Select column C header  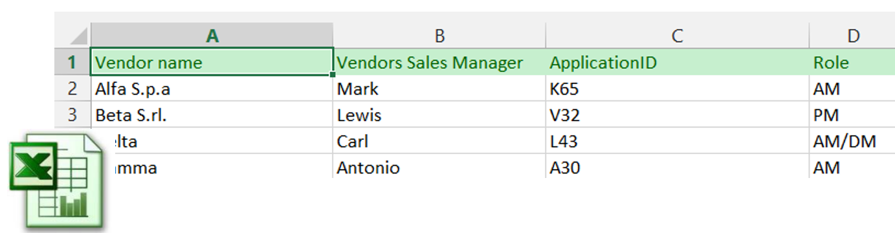677,36
